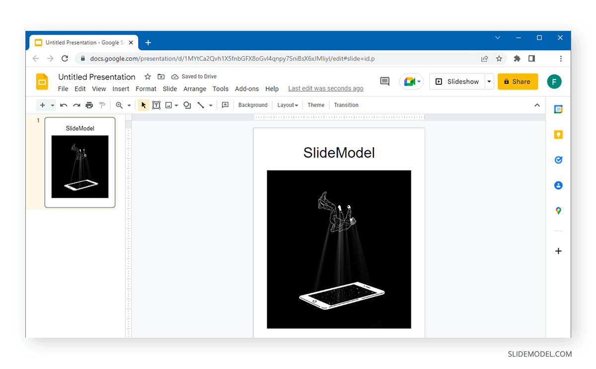Open Google Tasks in side panel
This screenshot has width=596, height=369.
pos(558,160)
